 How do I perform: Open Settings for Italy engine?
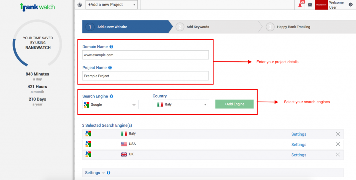(x=299, y=134)
